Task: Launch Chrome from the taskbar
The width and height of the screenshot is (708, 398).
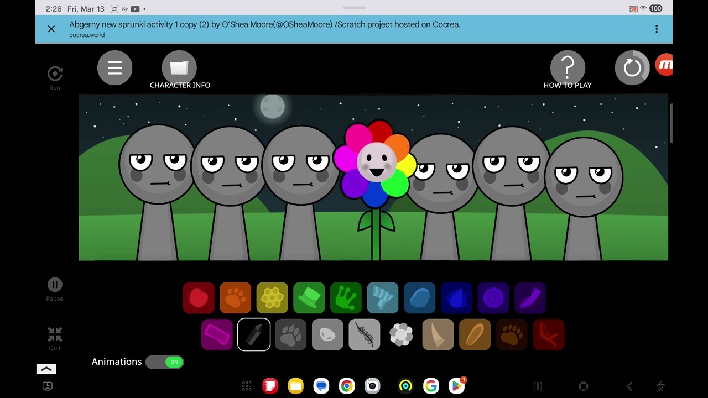Action: pyautogui.click(x=347, y=386)
